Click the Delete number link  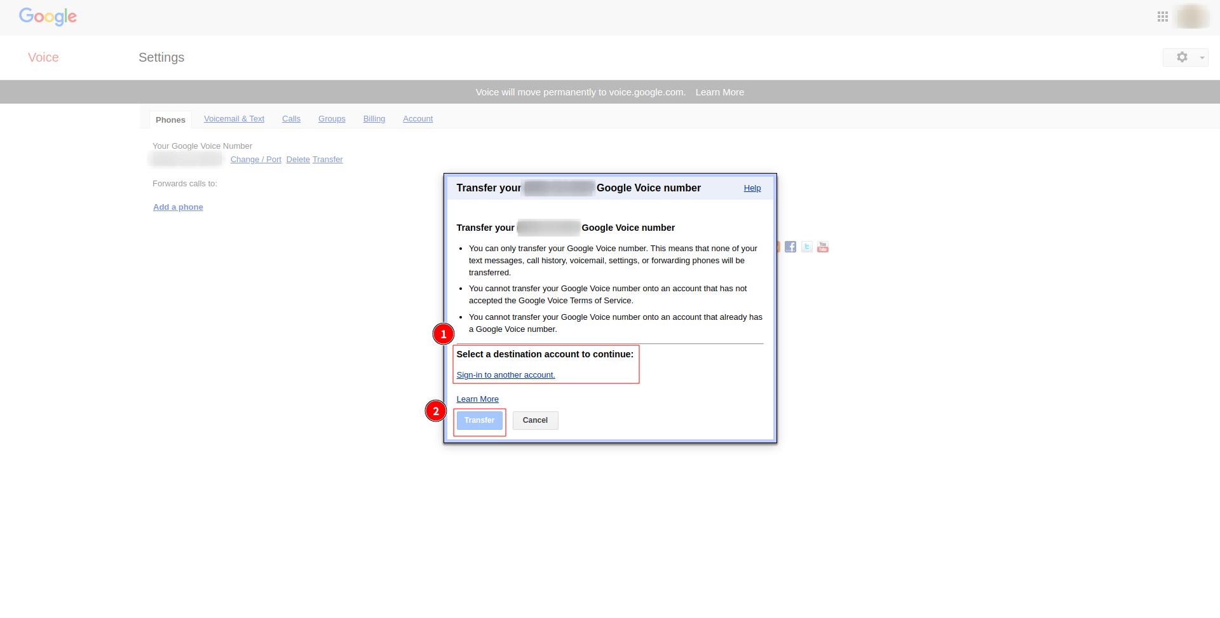[x=298, y=160]
